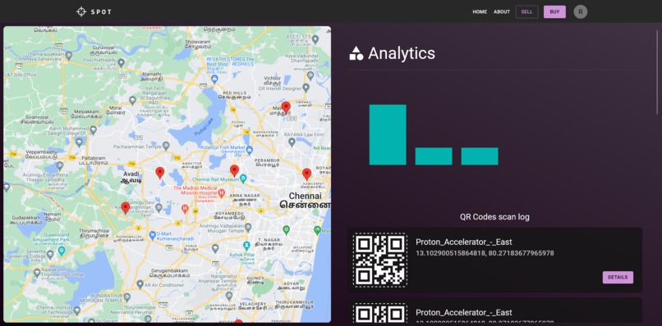Click REVATHI STORES shop marker

coord(214,79)
